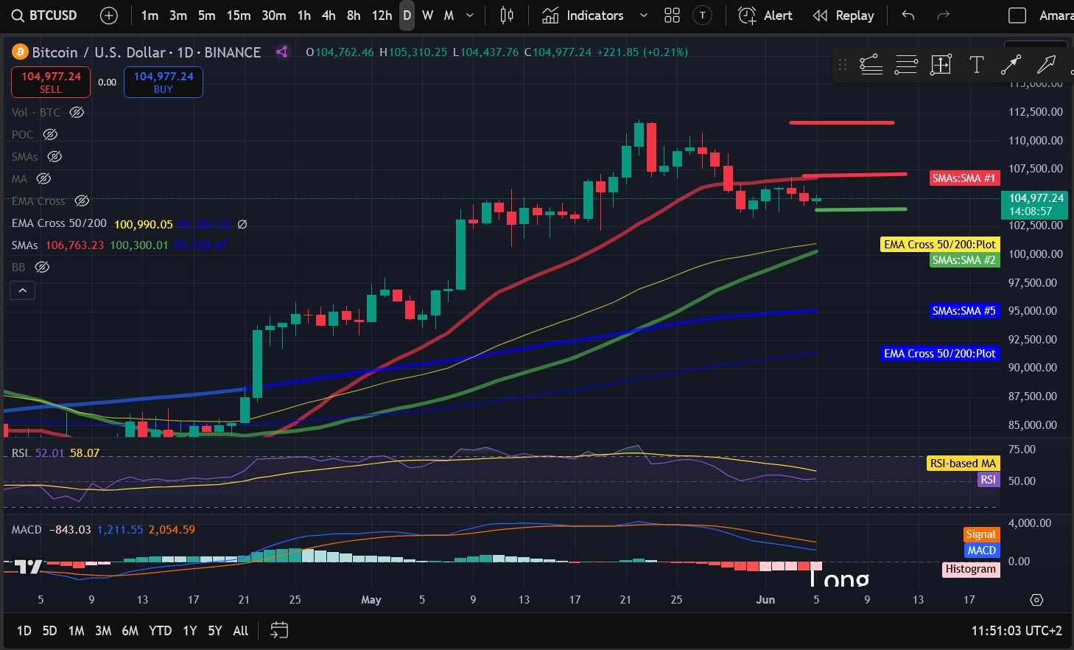The width and height of the screenshot is (1074, 650).
Task: Expand the timeframe interval dropdown chevron
Action: 470,15
